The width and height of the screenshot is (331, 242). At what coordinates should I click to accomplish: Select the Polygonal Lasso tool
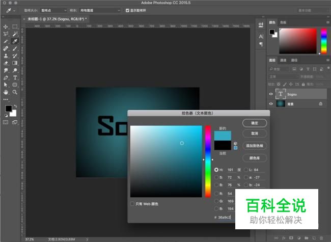pyautogui.click(x=6, y=34)
